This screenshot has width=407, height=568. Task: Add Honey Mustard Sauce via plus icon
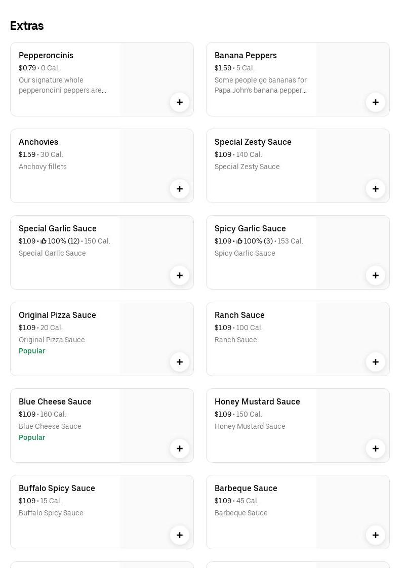click(376, 449)
